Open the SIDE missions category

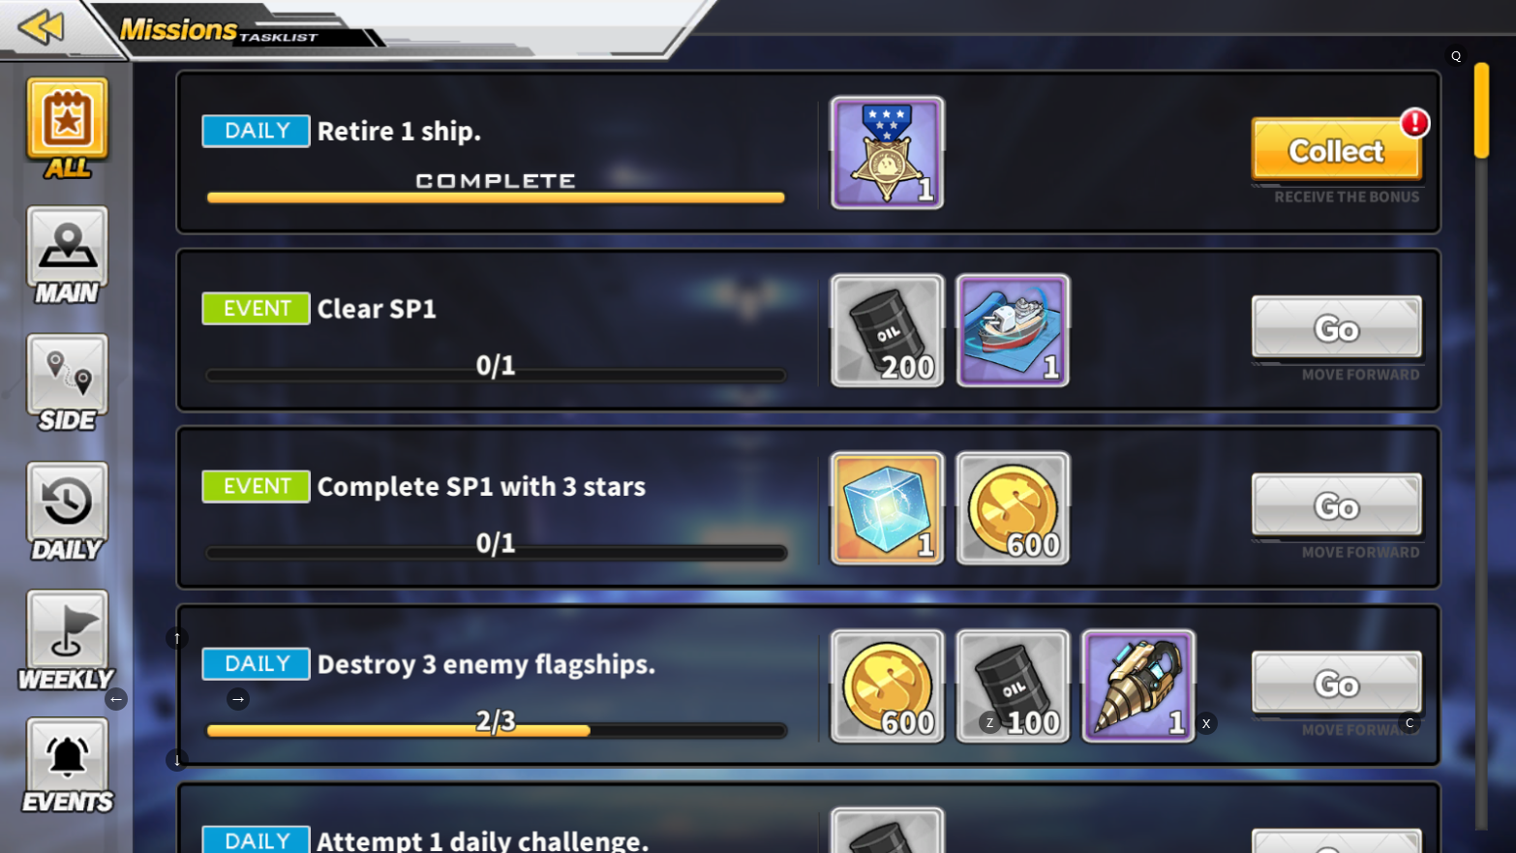coord(67,383)
